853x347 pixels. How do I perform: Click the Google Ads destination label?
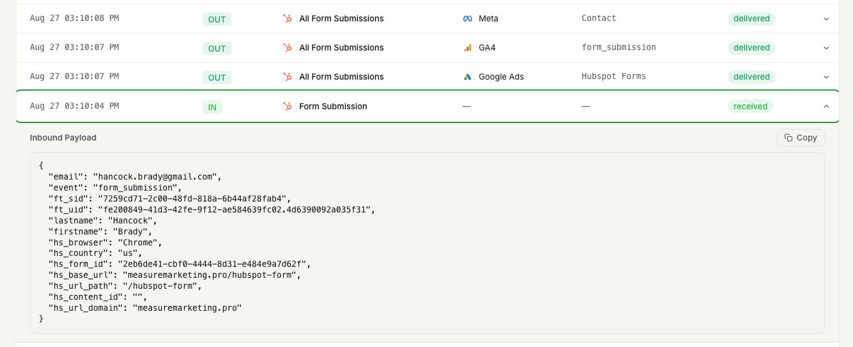[501, 77]
